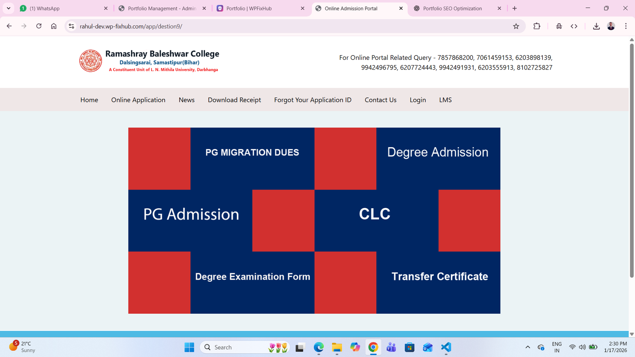Open the browser profile avatar

click(x=610, y=26)
